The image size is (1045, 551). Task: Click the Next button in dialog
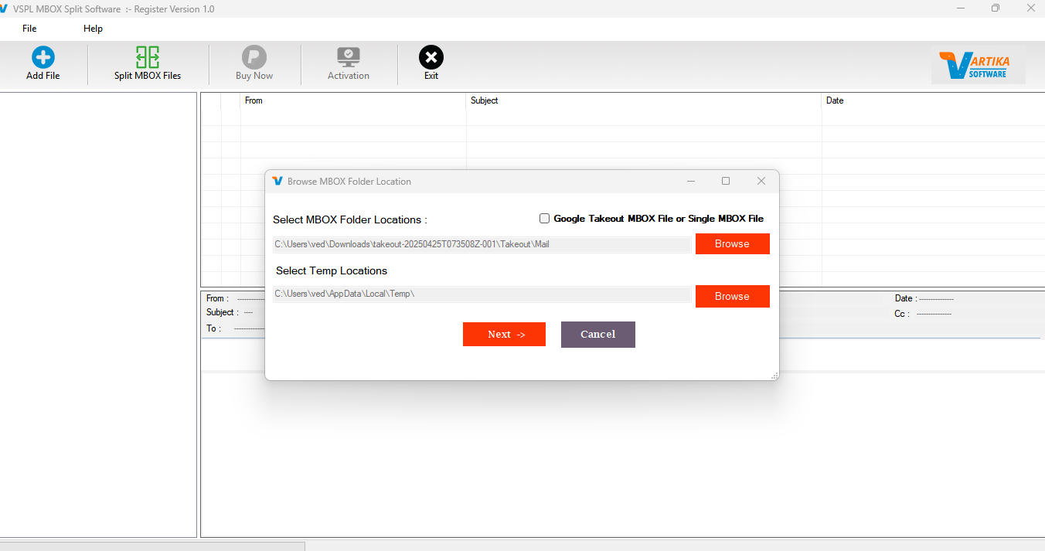[504, 335]
